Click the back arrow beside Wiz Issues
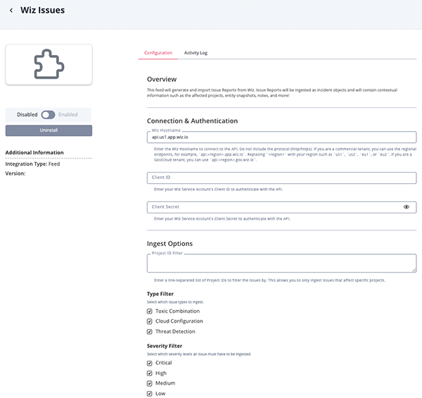Image resolution: width=422 pixels, height=398 pixels. point(11,11)
